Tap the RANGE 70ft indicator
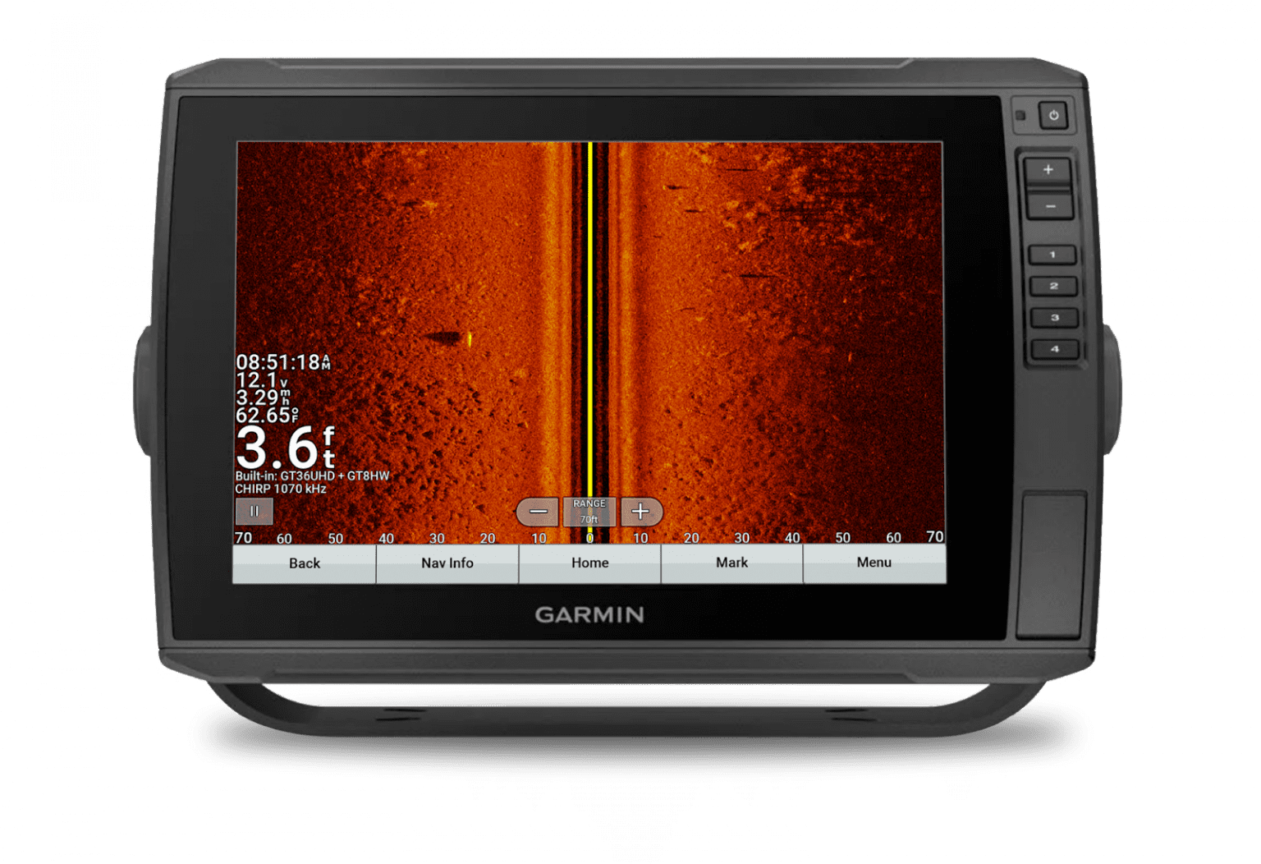The width and height of the screenshot is (1261, 864). click(x=589, y=512)
